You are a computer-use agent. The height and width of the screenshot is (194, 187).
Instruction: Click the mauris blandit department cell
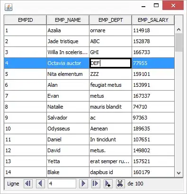(110, 107)
